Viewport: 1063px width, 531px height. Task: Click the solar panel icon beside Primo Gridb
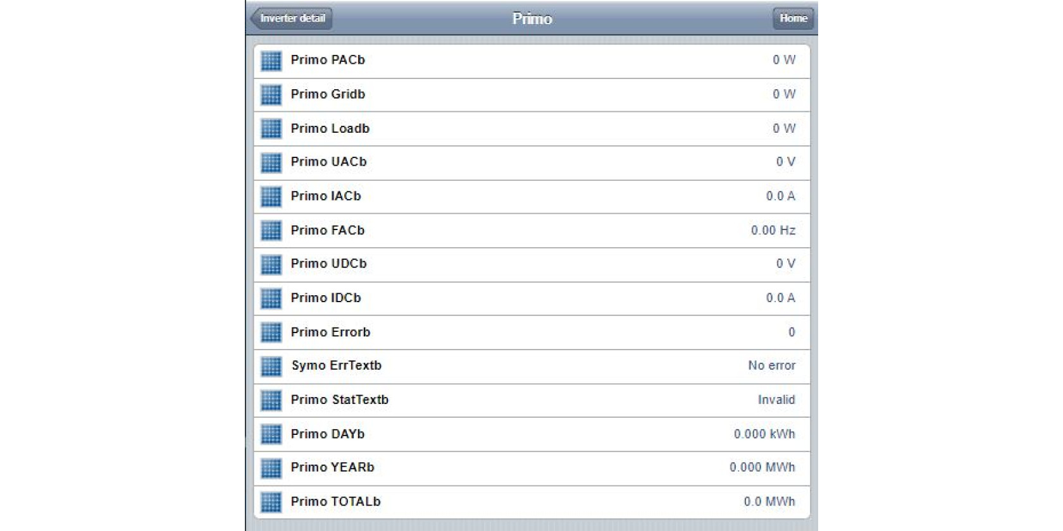tap(271, 95)
